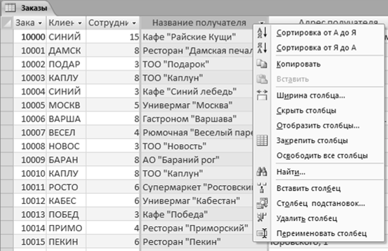Click the sort A to Я ascending icon
The height and width of the screenshot is (251, 388).
click(262, 33)
